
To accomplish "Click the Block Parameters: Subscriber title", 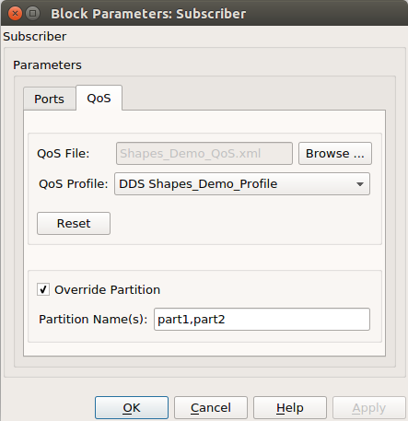I will tap(148, 14).
